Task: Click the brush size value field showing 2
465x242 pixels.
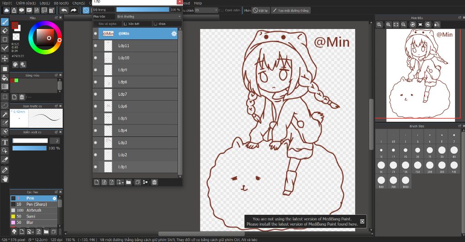Action: [54, 141]
